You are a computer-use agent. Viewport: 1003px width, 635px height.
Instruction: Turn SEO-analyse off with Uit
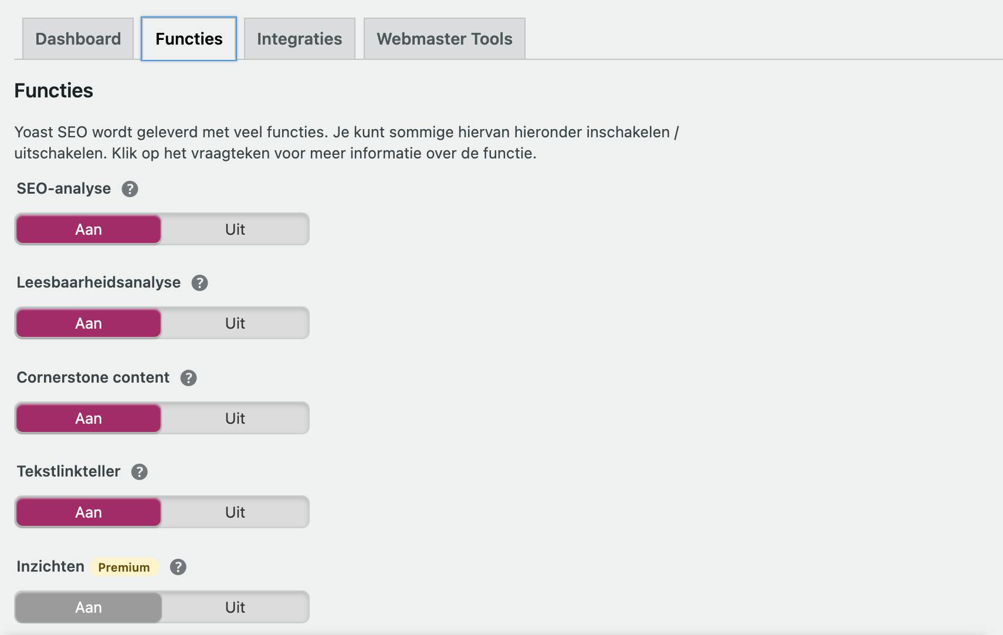235,229
